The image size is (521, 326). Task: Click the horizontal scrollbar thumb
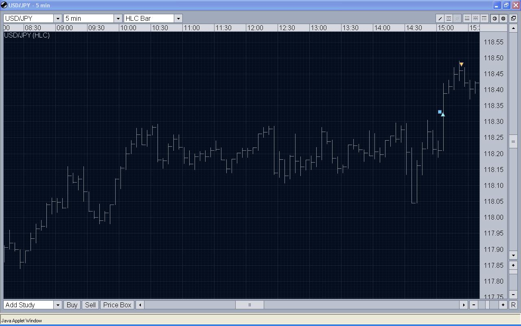250,305
